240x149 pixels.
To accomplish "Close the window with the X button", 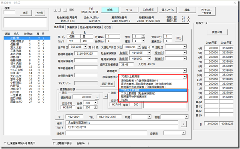I will pos(235,3).
